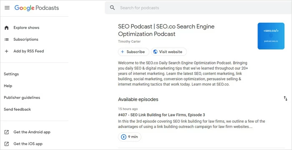The width and height of the screenshot is (292, 150).
Task: Click the 15 hours ago timestamp
Action: (128, 109)
